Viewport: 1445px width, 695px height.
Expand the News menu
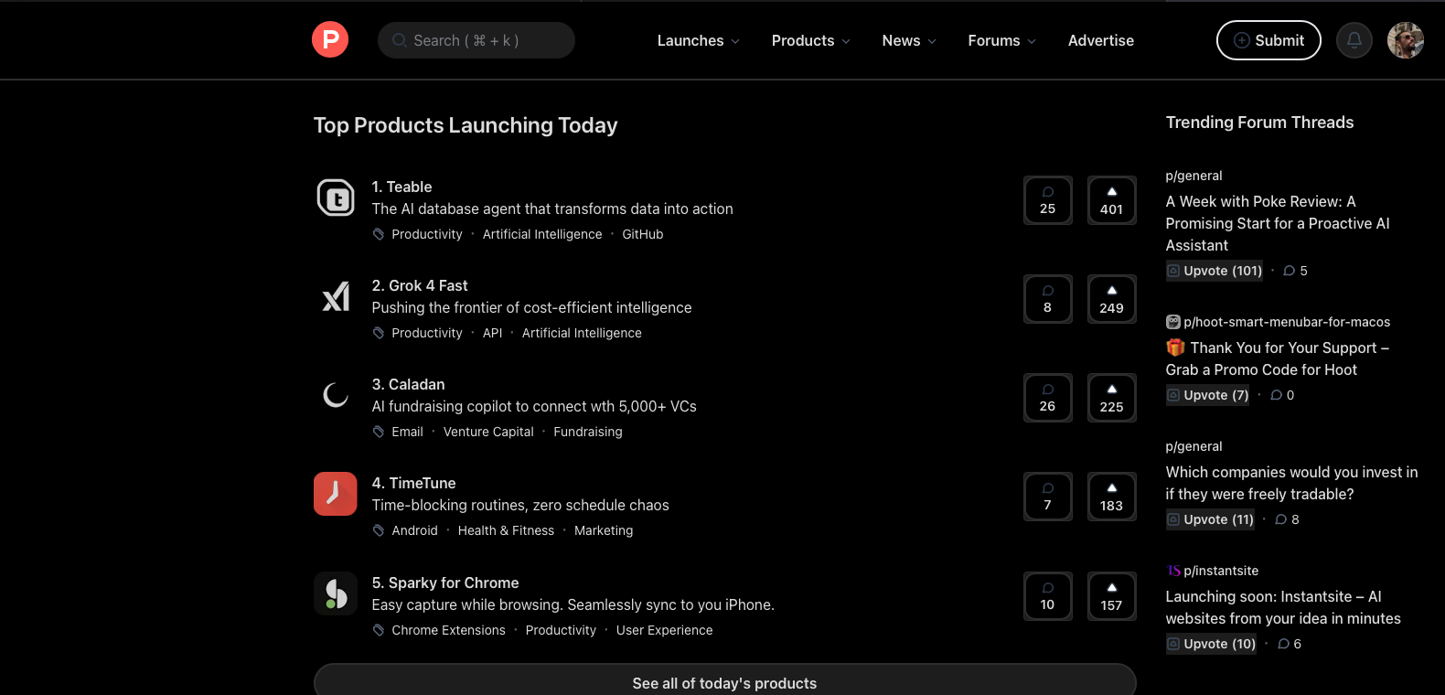(x=909, y=40)
